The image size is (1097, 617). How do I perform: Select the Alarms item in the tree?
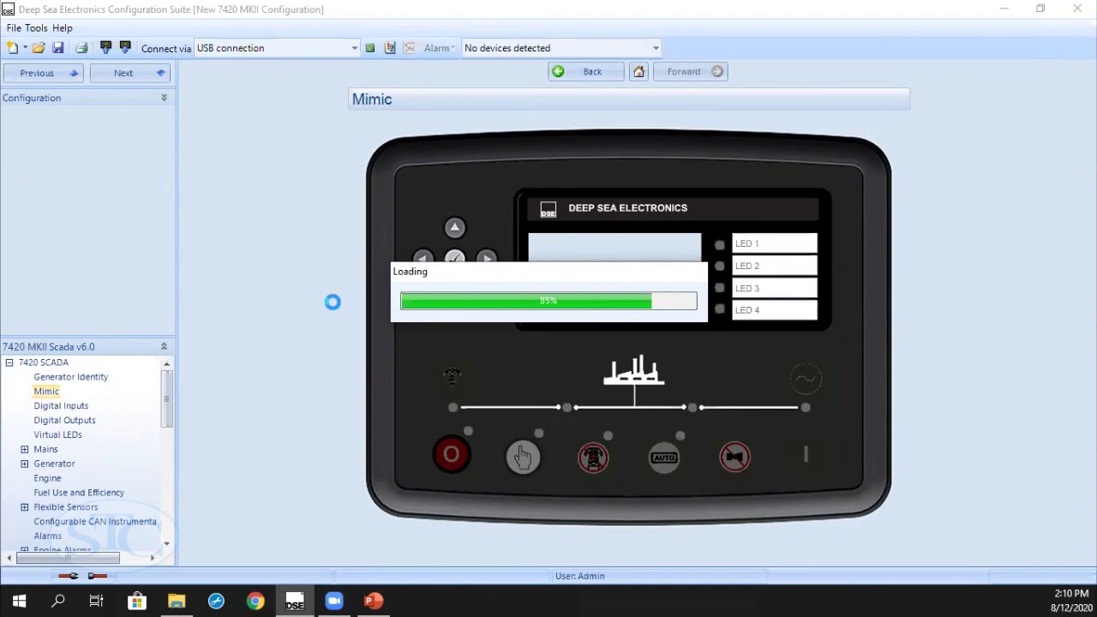tap(47, 536)
